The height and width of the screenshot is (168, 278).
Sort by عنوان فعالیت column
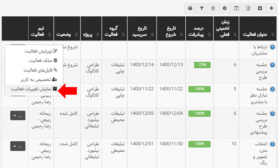coord(258,28)
